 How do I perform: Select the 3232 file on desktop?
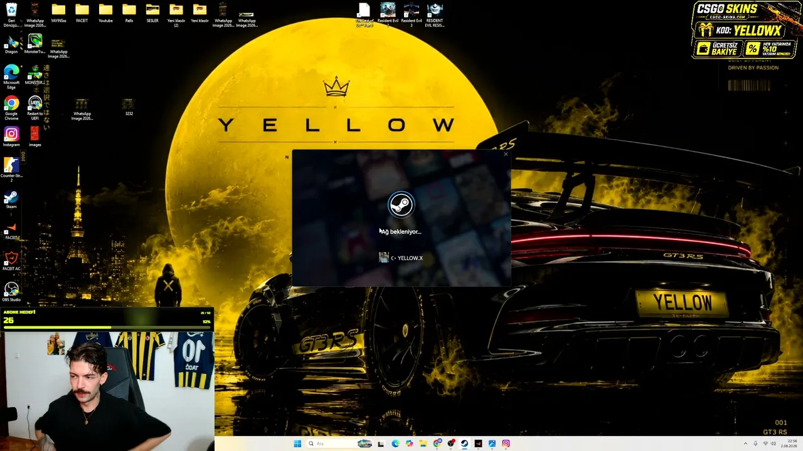[x=129, y=106]
